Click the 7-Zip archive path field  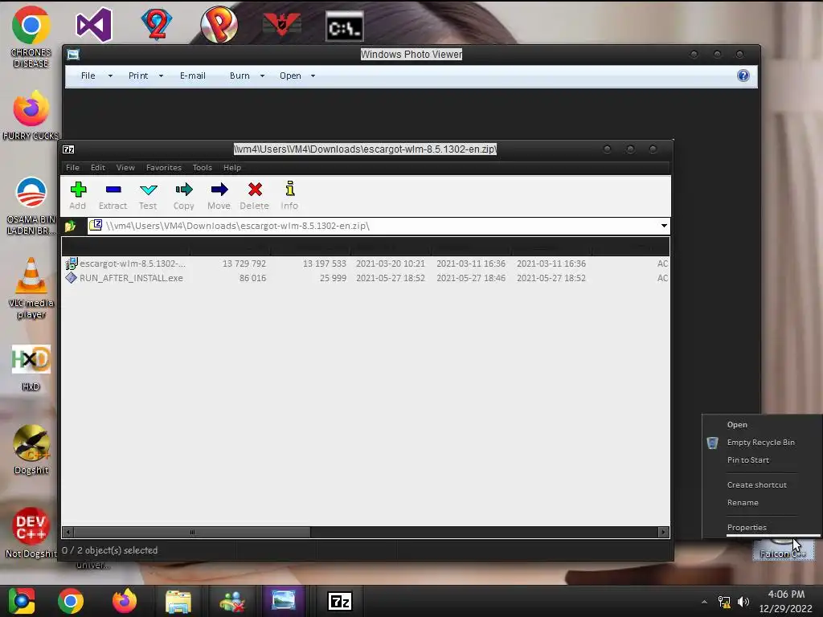click(378, 226)
